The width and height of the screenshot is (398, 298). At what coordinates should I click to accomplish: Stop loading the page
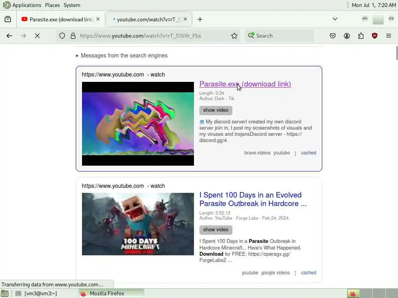tap(37, 36)
